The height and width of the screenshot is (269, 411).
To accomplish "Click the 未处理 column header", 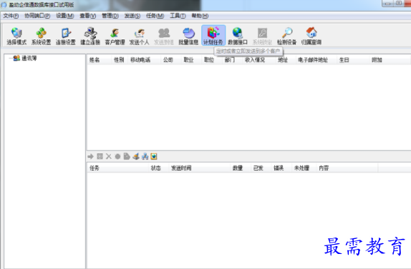I will pyautogui.click(x=304, y=168).
